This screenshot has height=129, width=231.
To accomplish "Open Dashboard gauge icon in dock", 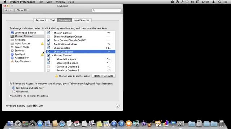I will [32, 123].
